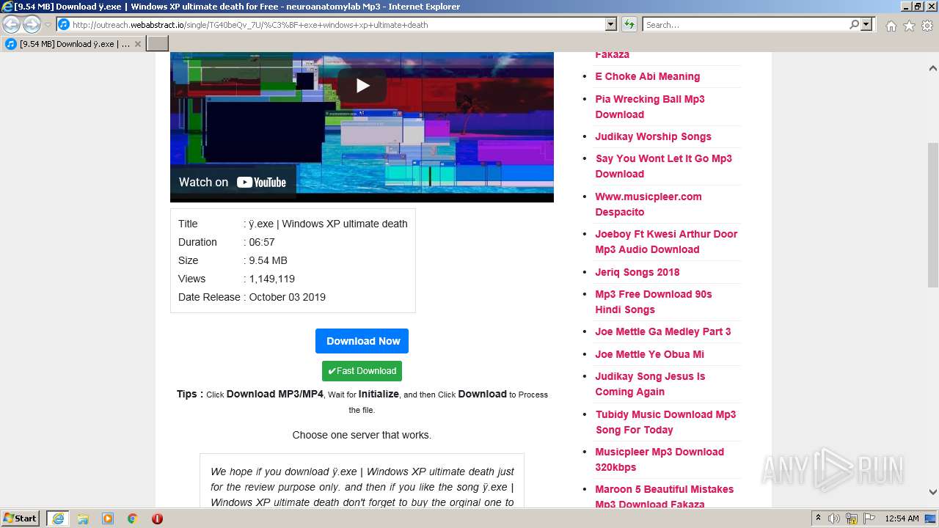The height and width of the screenshot is (528, 939).
Task: Open E Choke Abi Meaning link
Action: pyautogui.click(x=647, y=76)
